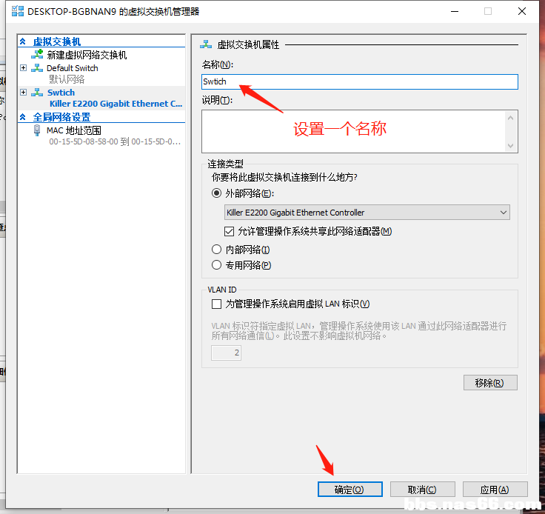Collapse the 虚拟交换机 section chevron
The width and height of the screenshot is (545, 514).
(x=23, y=42)
